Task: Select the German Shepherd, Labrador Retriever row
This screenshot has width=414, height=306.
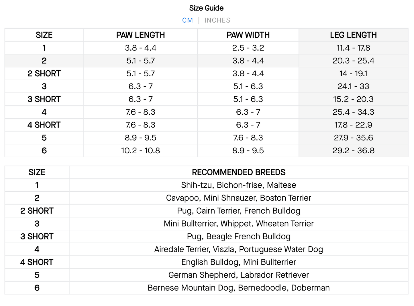Action: [x=238, y=275]
